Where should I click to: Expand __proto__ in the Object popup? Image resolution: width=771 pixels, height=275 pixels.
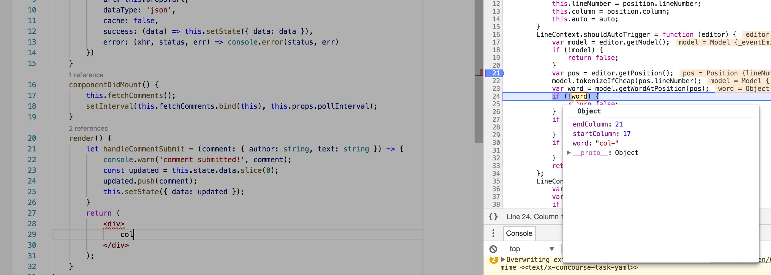click(x=568, y=153)
